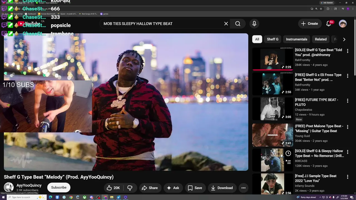Open options for "No Remorse" drill video
The image size is (356, 200).
click(347, 152)
